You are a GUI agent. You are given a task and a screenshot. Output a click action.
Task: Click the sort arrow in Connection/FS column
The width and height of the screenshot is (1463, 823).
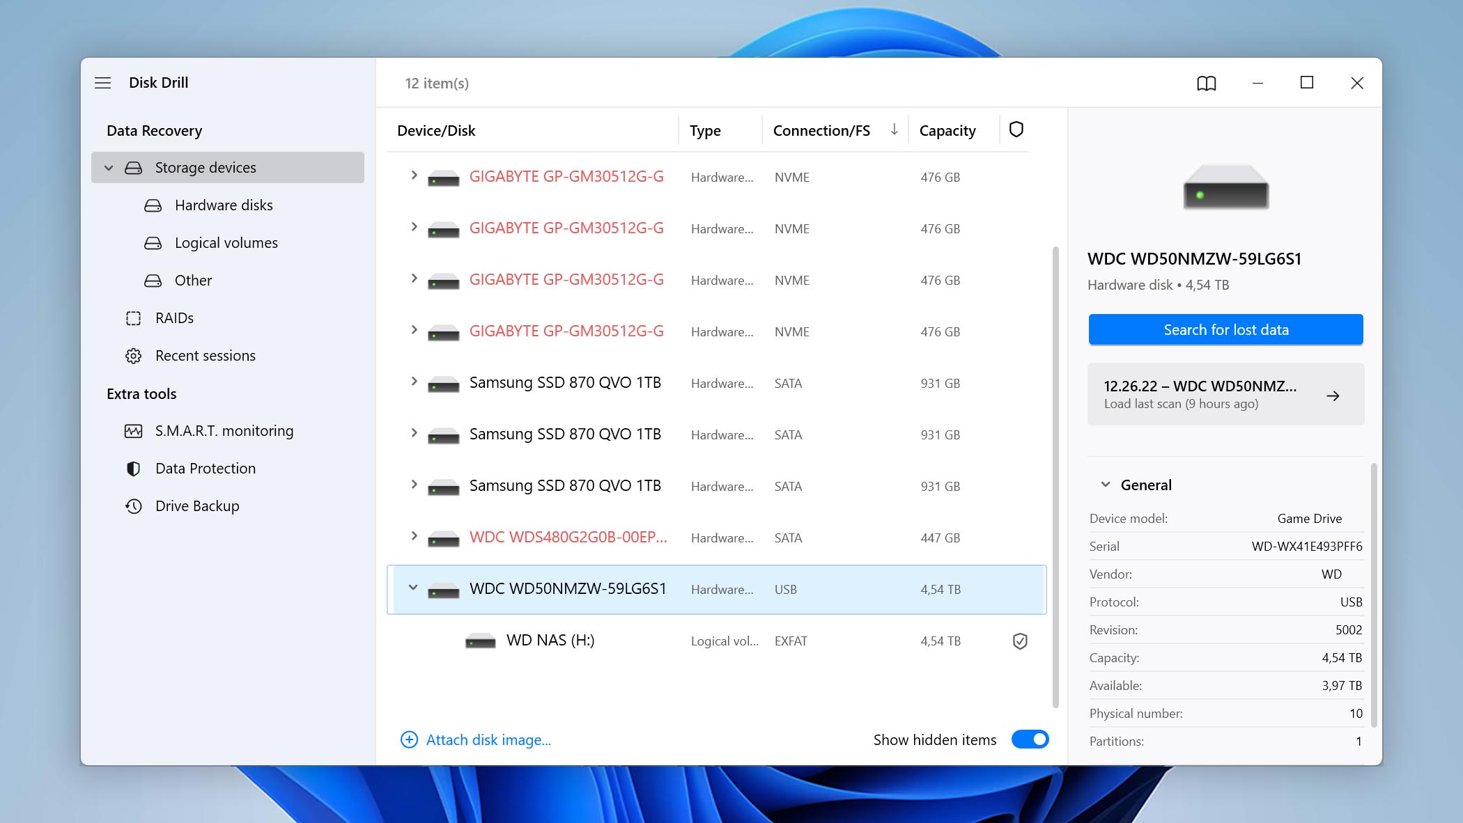click(x=894, y=130)
